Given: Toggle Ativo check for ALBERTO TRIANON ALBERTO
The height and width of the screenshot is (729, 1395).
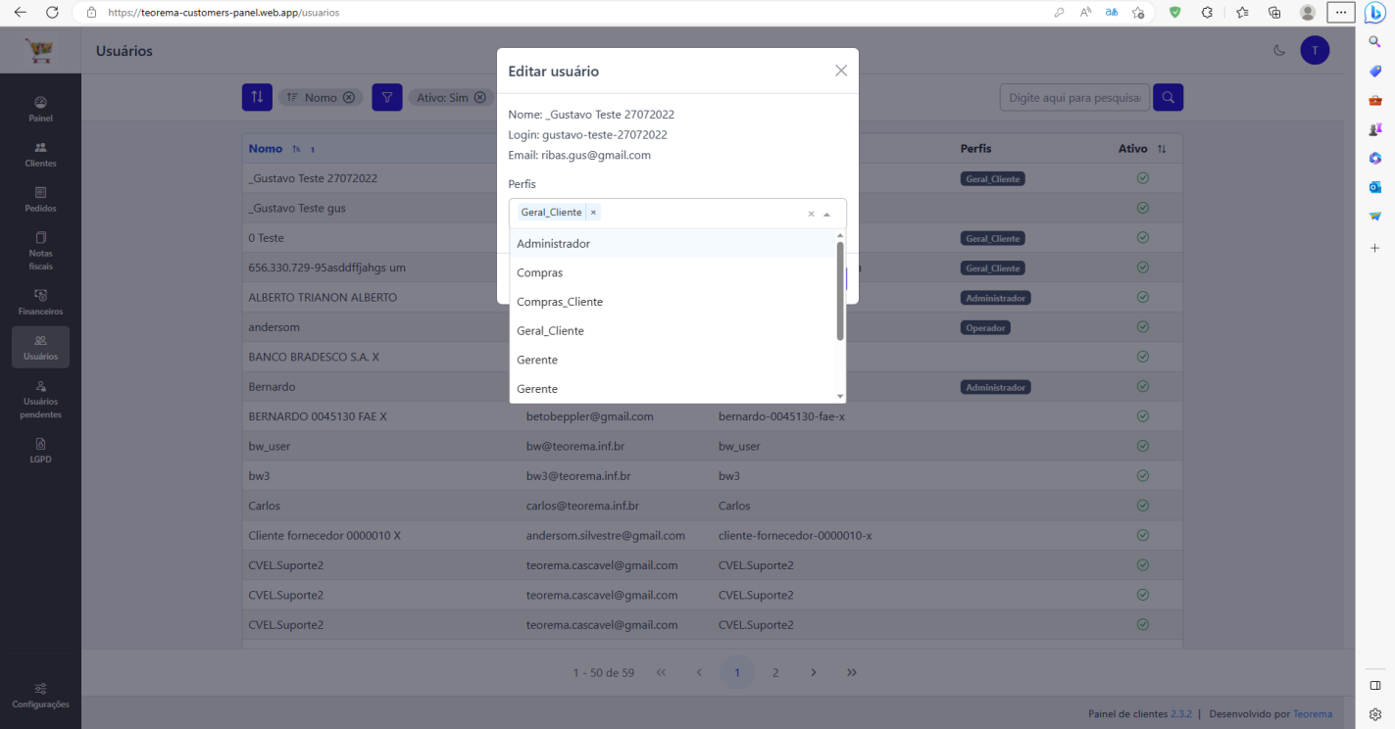Looking at the screenshot, I should click(x=1143, y=297).
